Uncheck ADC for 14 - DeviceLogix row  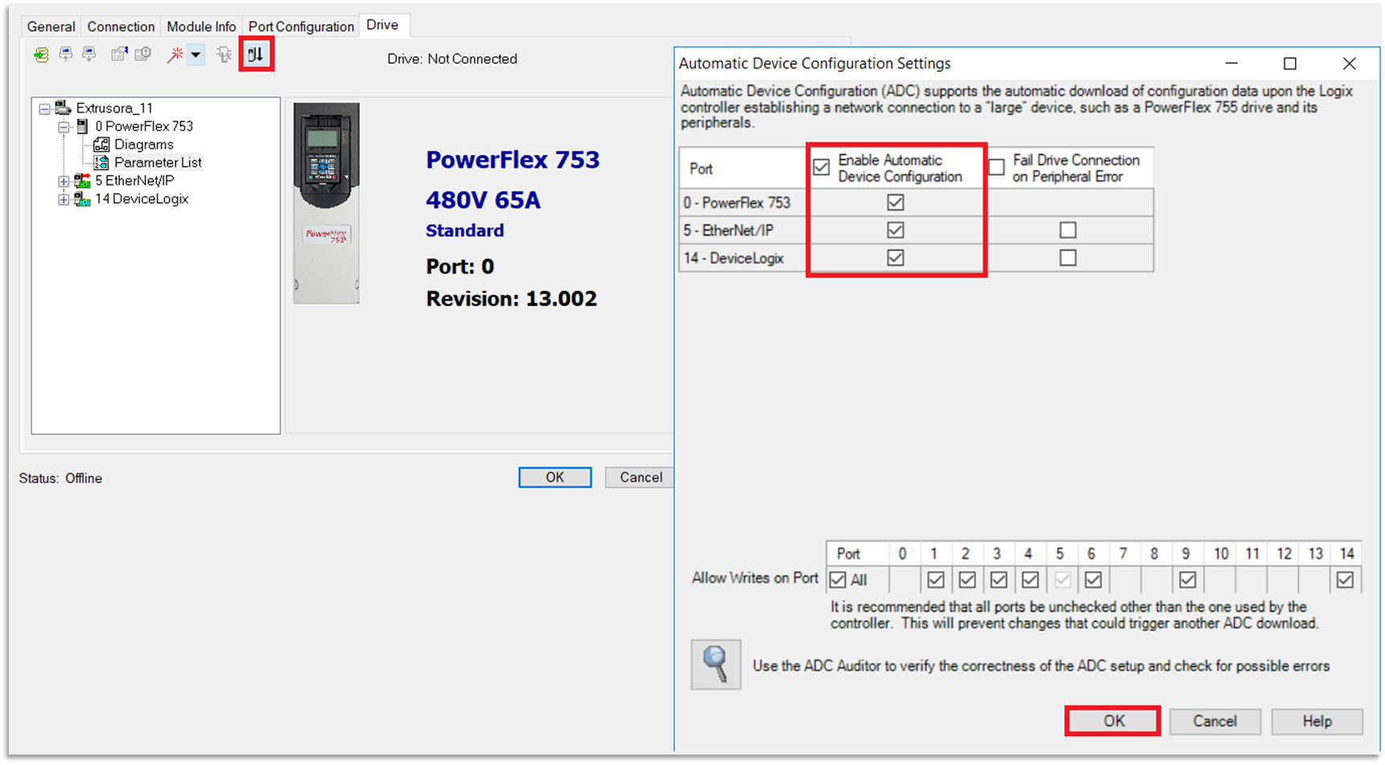(895, 258)
